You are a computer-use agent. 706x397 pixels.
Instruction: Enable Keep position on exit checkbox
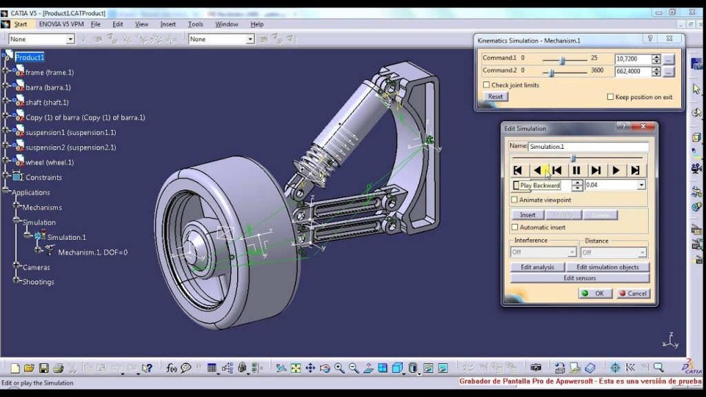pos(611,96)
